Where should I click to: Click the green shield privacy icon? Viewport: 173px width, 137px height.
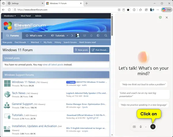click(160, 17)
